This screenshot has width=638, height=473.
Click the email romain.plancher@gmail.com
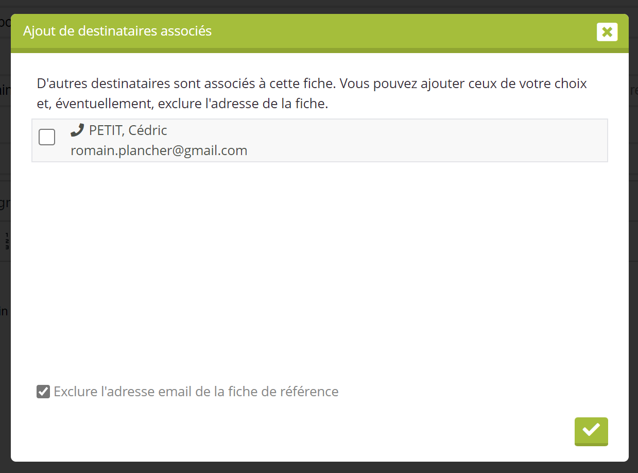[159, 150]
